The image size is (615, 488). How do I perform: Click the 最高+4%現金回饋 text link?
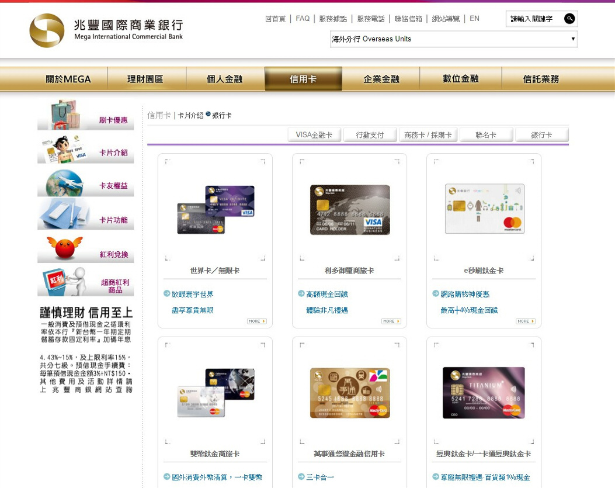469,310
